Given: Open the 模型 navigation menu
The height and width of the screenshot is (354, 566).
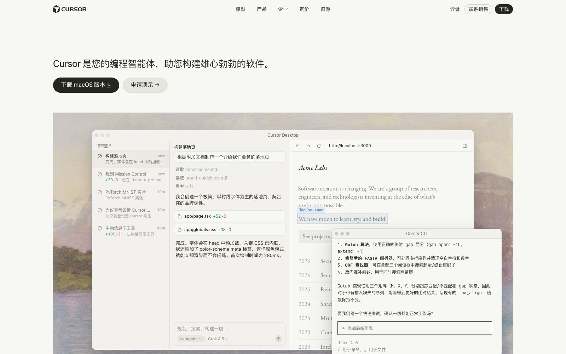Looking at the screenshot, I should [x=241, y=9].
